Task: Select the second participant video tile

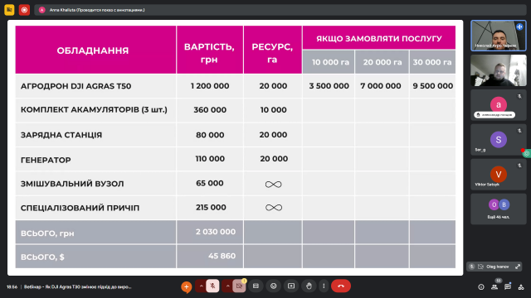Action: 499,70
